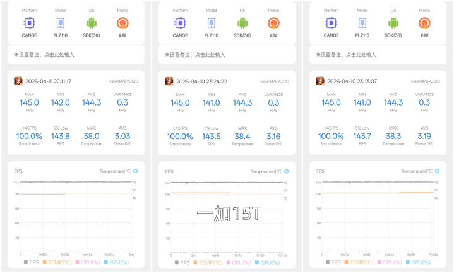Image resolution: width=454 pixels, height=273 pixels.
Task: Toggle the GPU(%) legend in the 23:24:22 chart
Action: click(x=267, y=262)
